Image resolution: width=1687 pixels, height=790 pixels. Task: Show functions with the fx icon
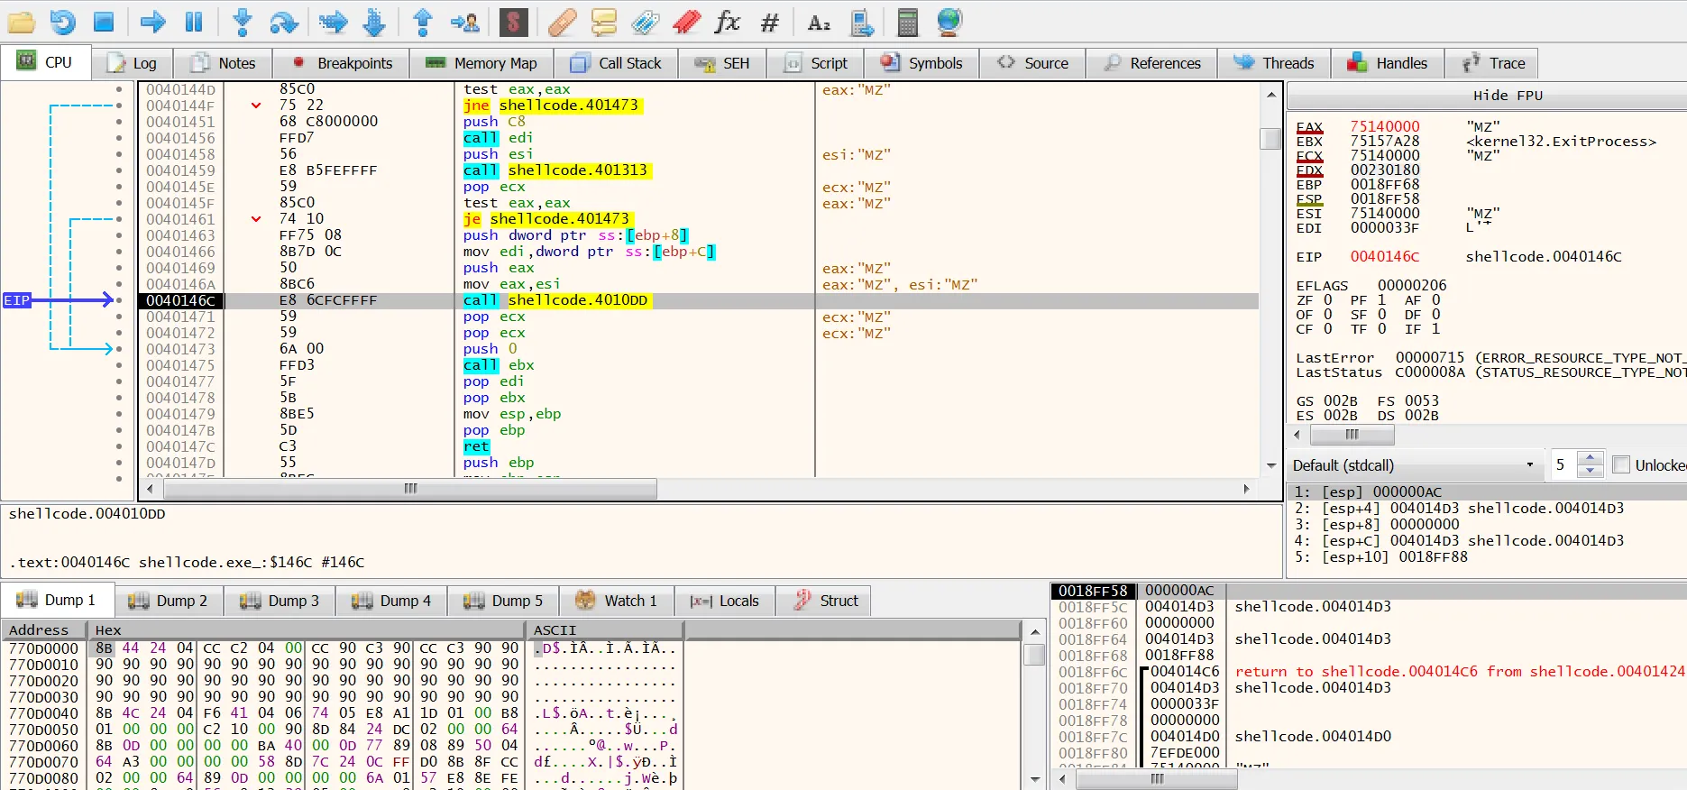click(727, 22)
